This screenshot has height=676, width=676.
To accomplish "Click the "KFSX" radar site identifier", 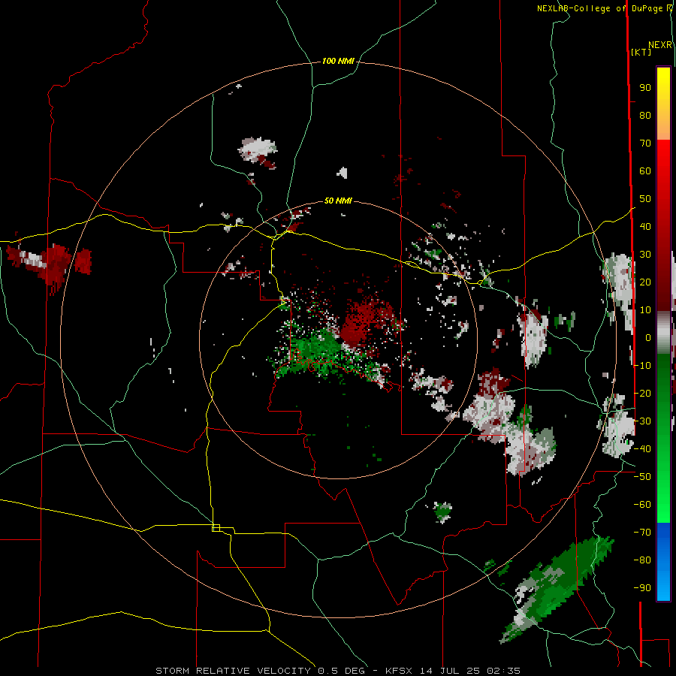I will [x=398, y=671].
